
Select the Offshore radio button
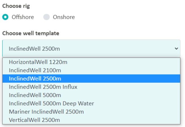click(5, 17)
